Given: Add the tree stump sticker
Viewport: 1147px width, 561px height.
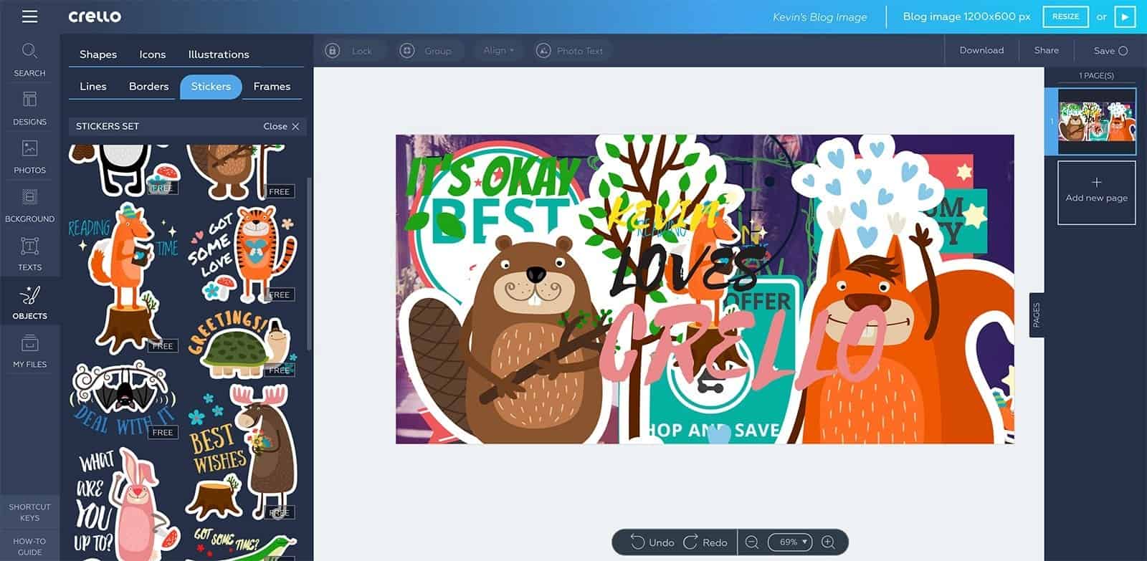Looking at the screenshot, I should pyautogui.click(x=214, y=498).
